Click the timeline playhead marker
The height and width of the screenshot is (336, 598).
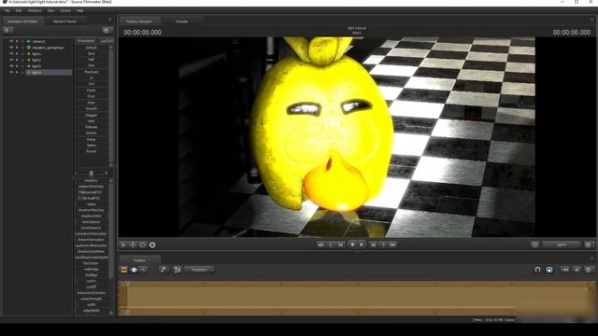128,284
